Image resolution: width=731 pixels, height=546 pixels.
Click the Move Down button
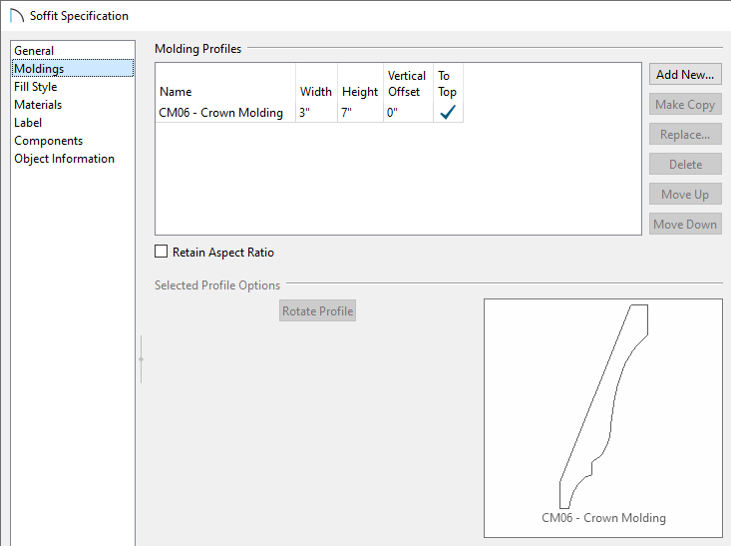coord(685,225)
